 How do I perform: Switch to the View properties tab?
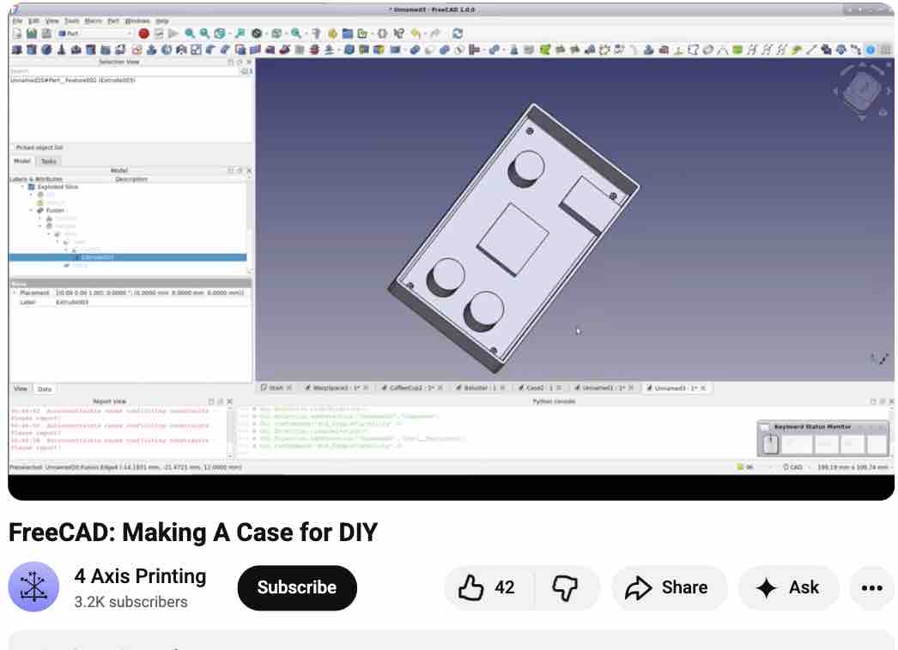coord(21,388)
